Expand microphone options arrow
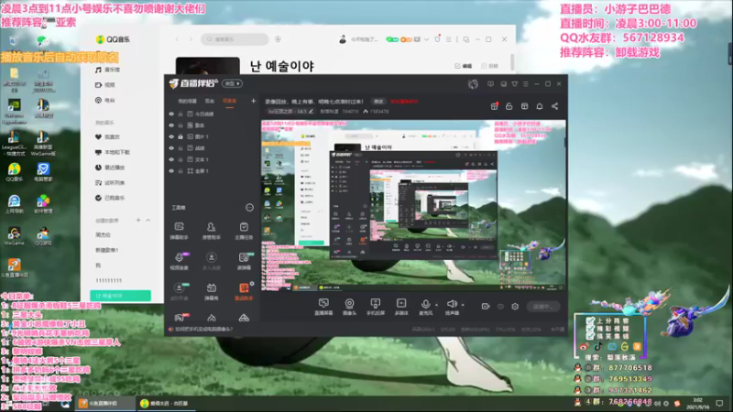 click(x=436, y=305)
